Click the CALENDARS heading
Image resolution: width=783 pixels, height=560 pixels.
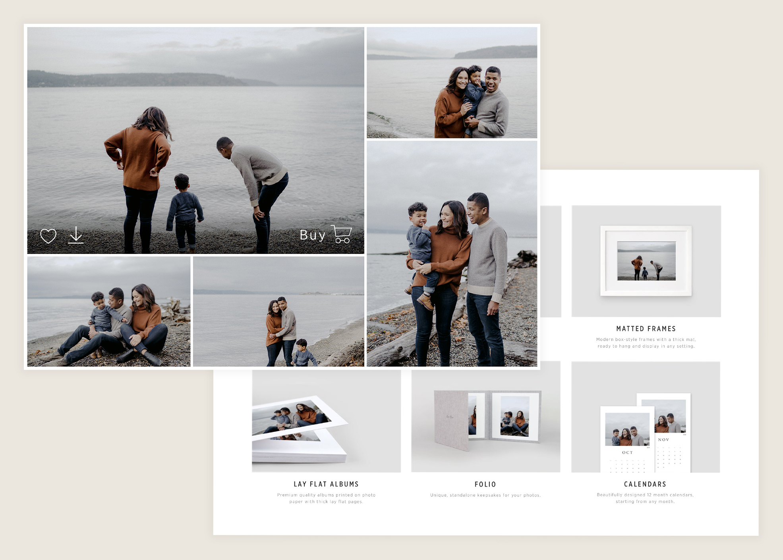pos(645,484)
